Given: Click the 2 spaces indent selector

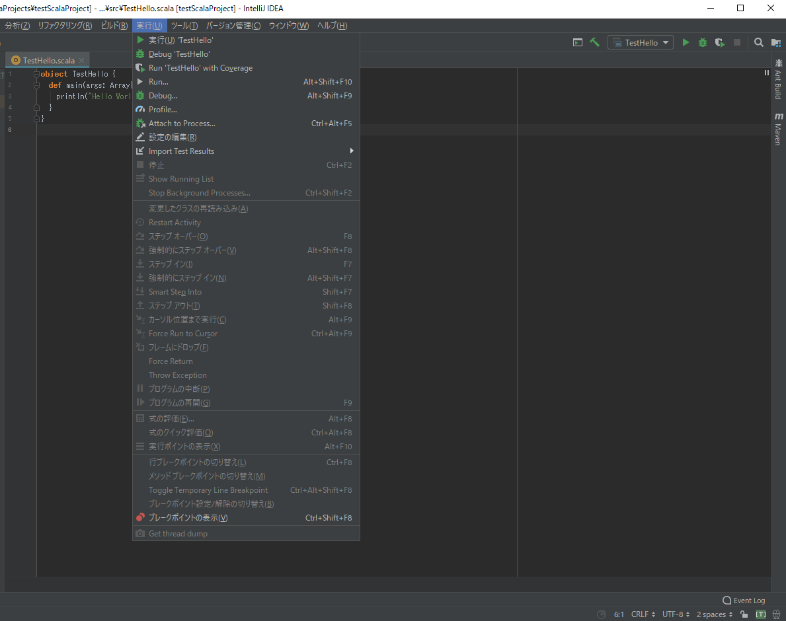Looking at the screenshot, I should pyautogui.click(x=715, y=614).
